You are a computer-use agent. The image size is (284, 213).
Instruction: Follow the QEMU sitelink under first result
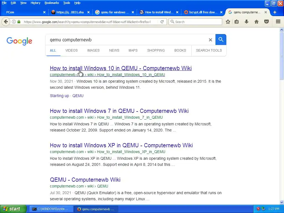[78, 96]
